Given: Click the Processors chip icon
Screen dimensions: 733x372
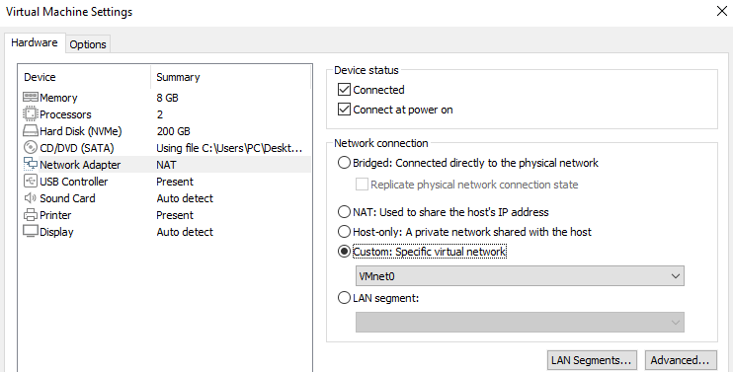Looking at the screenshot, I should pos(31,113).
